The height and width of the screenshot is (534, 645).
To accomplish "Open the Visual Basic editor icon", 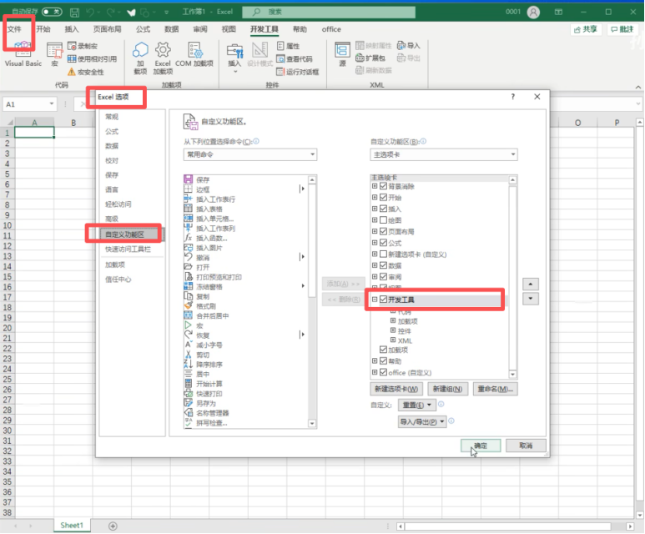I will (x=23, y=49).
